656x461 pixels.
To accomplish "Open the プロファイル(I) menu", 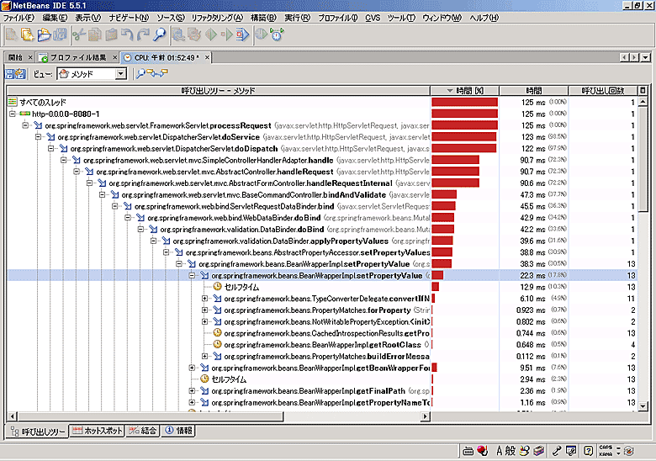I will click(338, 18).
